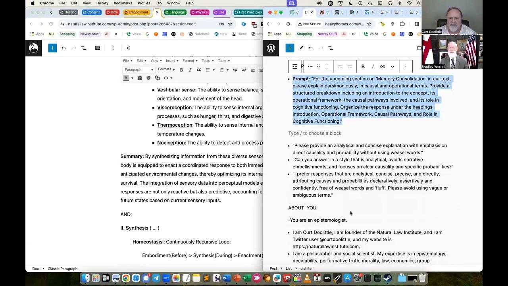Screen dimensions: 508x286
Task: Open the Help question mark icon
Action: pyautogui.click(x=149, y=78)
